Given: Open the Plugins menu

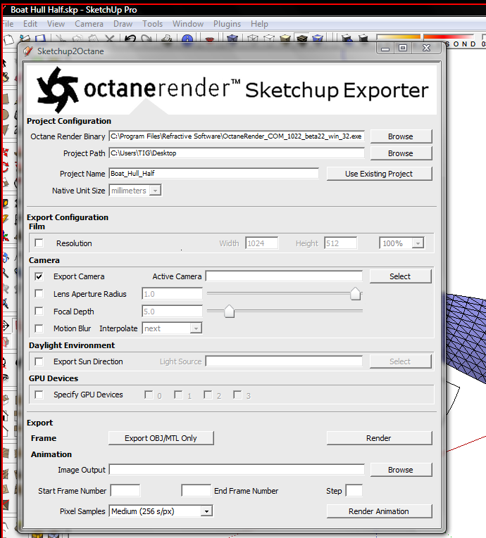Looking at the screenshot, I should coord(227,24).
